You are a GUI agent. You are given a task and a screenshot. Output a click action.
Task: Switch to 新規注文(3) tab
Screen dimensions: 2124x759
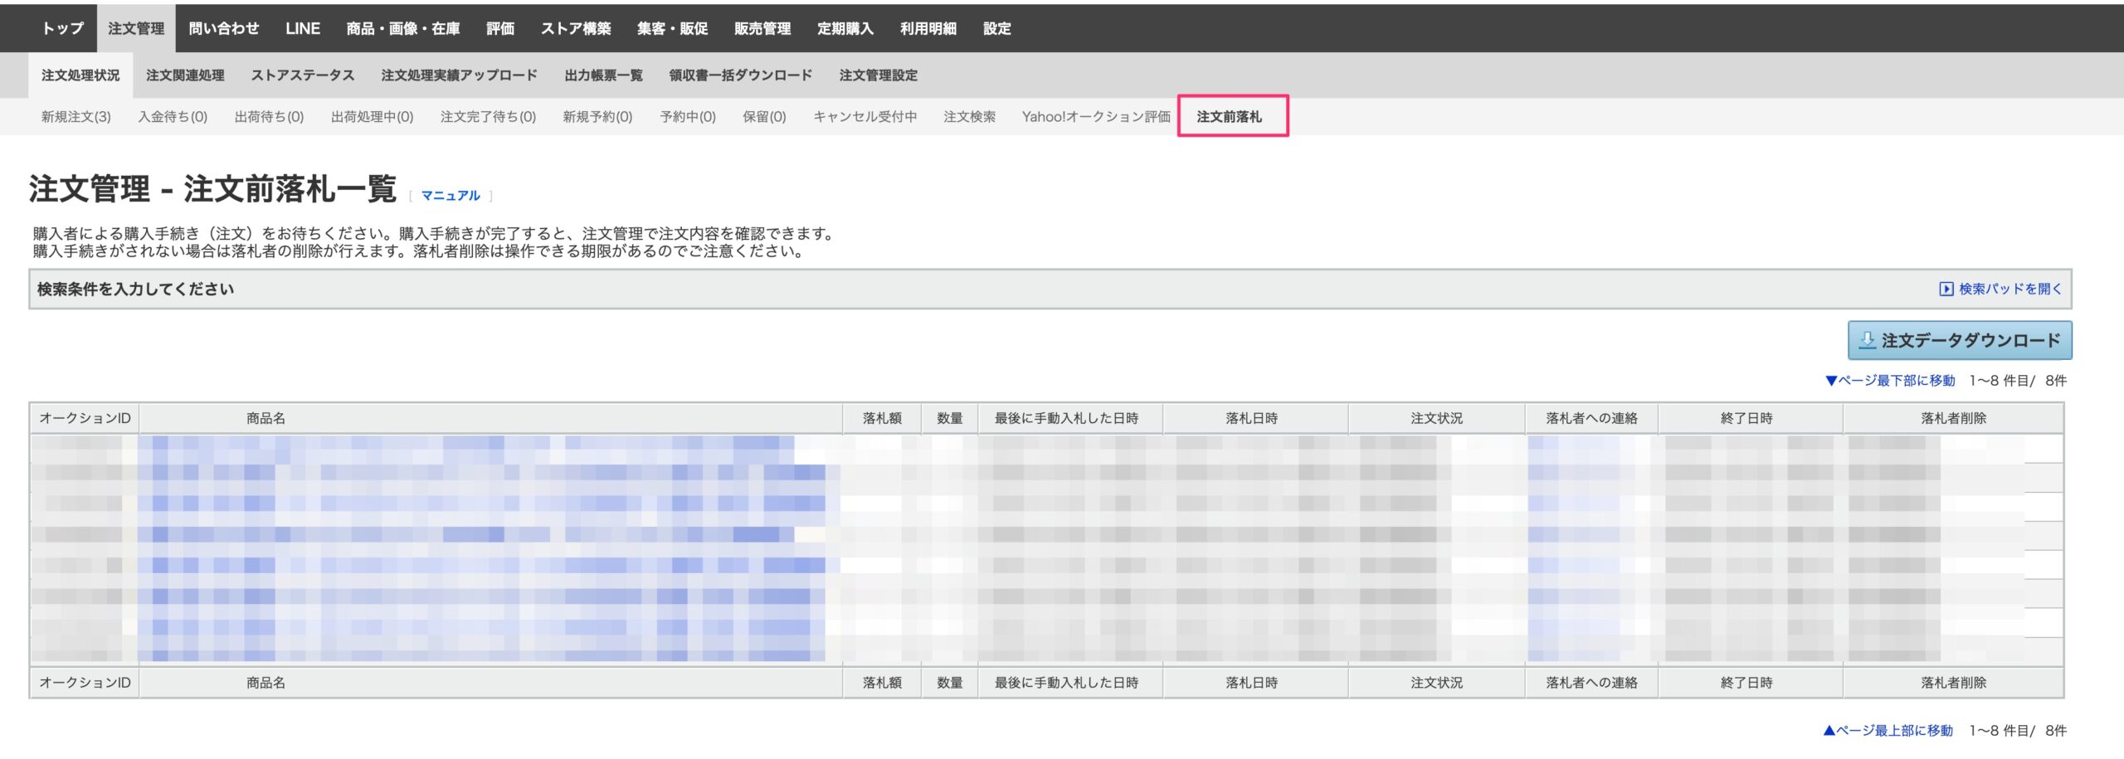click(76, 117)
